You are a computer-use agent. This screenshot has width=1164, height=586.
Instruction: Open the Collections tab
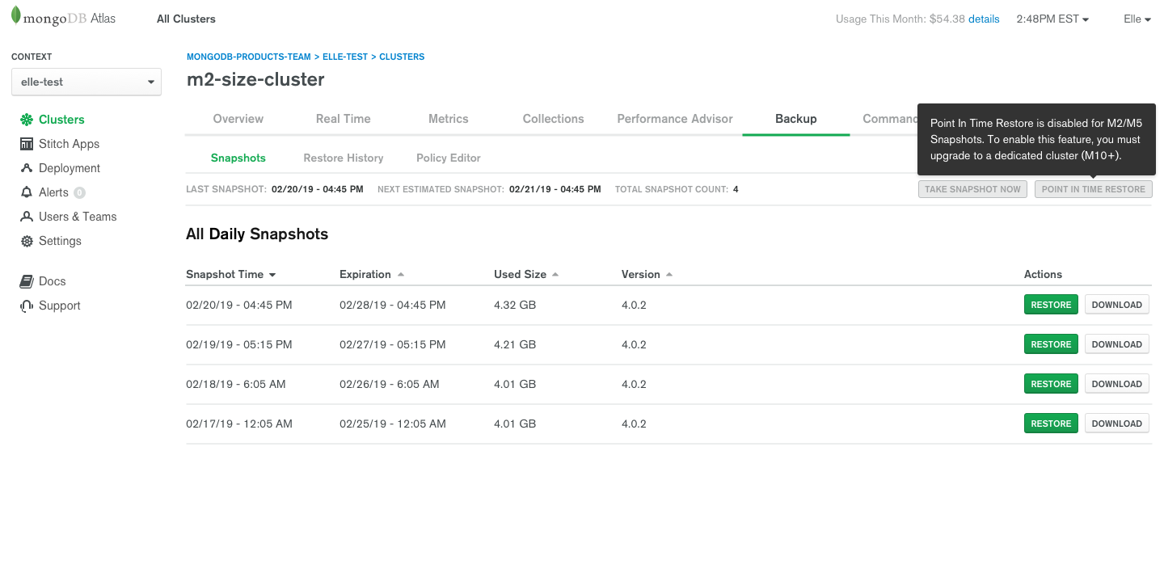554,119
